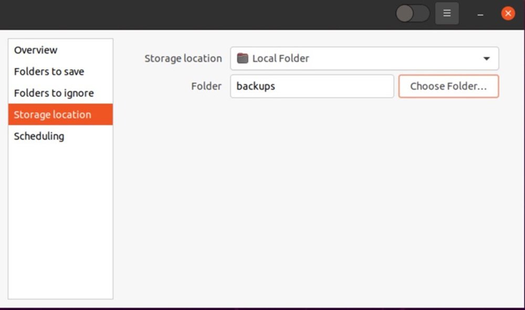Click the purple desktop strip below the window
The width and height of the screenshot is (525, 310).
(x=262, y=308)
